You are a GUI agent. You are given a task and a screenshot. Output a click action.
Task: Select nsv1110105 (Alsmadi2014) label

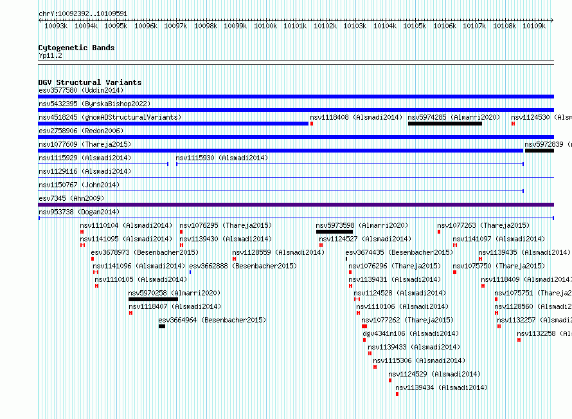[141, 279]
